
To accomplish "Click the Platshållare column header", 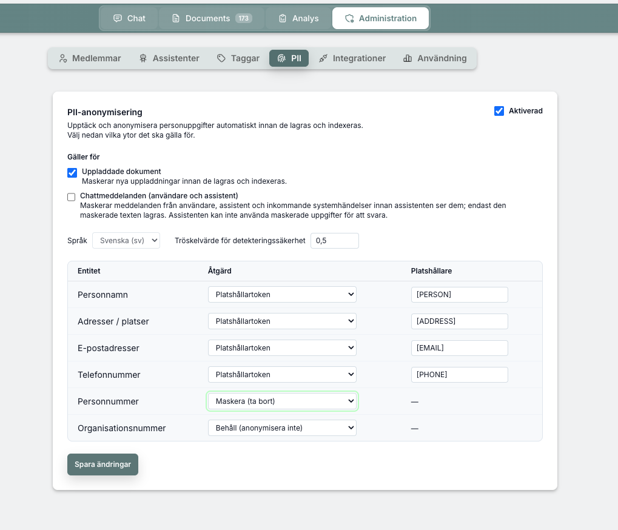I will pyautogui.click(x=432, y=271).
